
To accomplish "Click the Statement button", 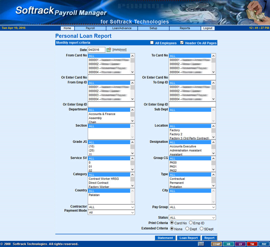I will [x=165, y=238].
